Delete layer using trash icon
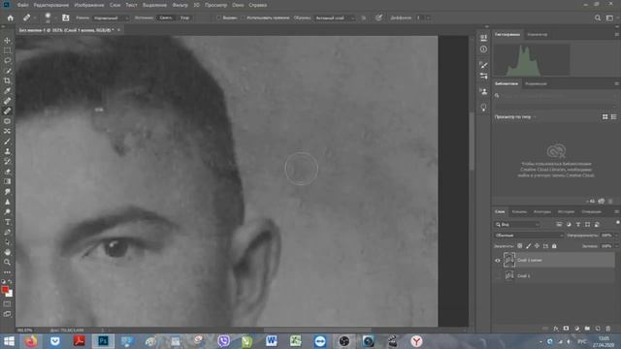621x349 pixels. [608, 329]
